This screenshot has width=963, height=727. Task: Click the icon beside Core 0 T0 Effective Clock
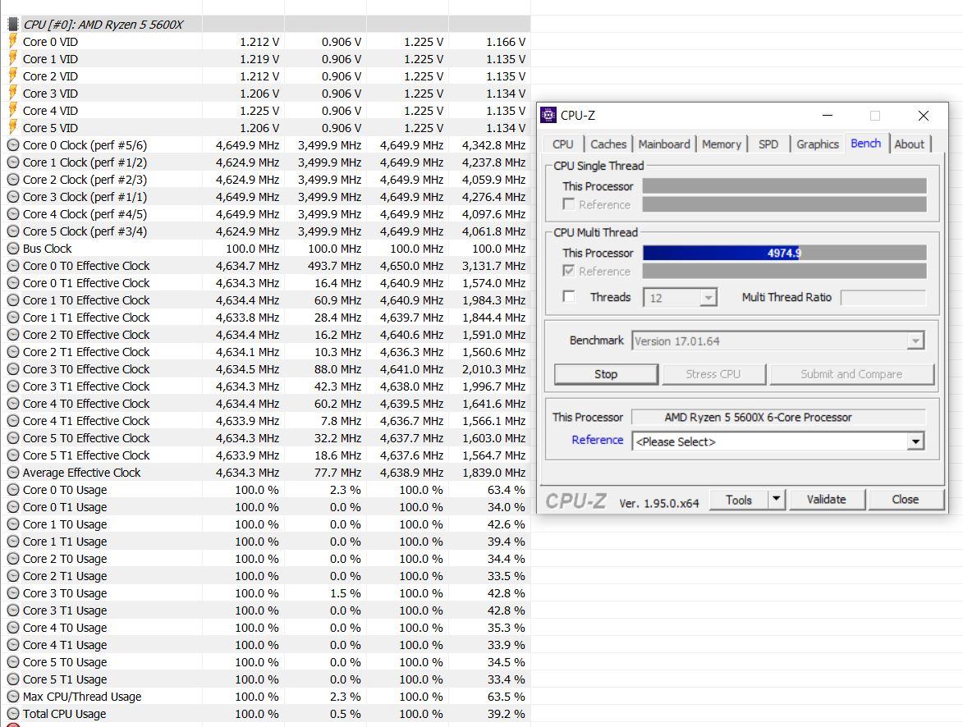click(x=13, y=266)
